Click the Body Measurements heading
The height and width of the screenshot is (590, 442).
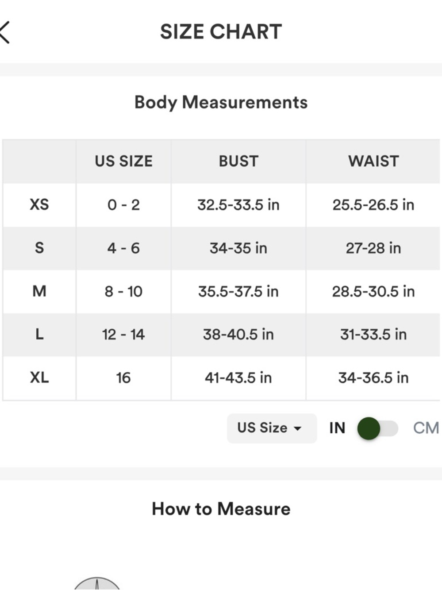(x=221, y=102)
